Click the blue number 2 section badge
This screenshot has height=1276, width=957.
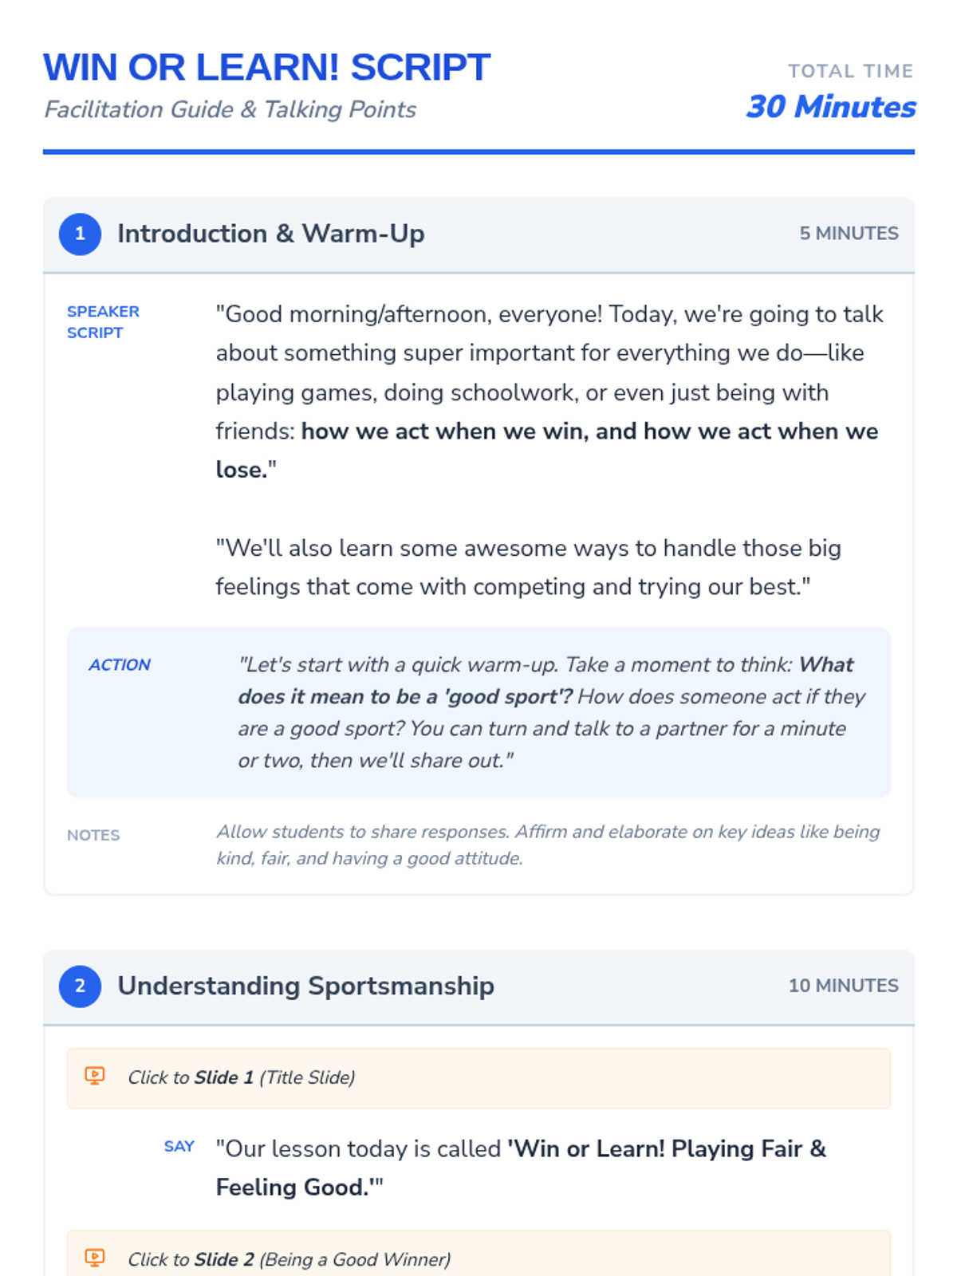click(x=80, y=987)
